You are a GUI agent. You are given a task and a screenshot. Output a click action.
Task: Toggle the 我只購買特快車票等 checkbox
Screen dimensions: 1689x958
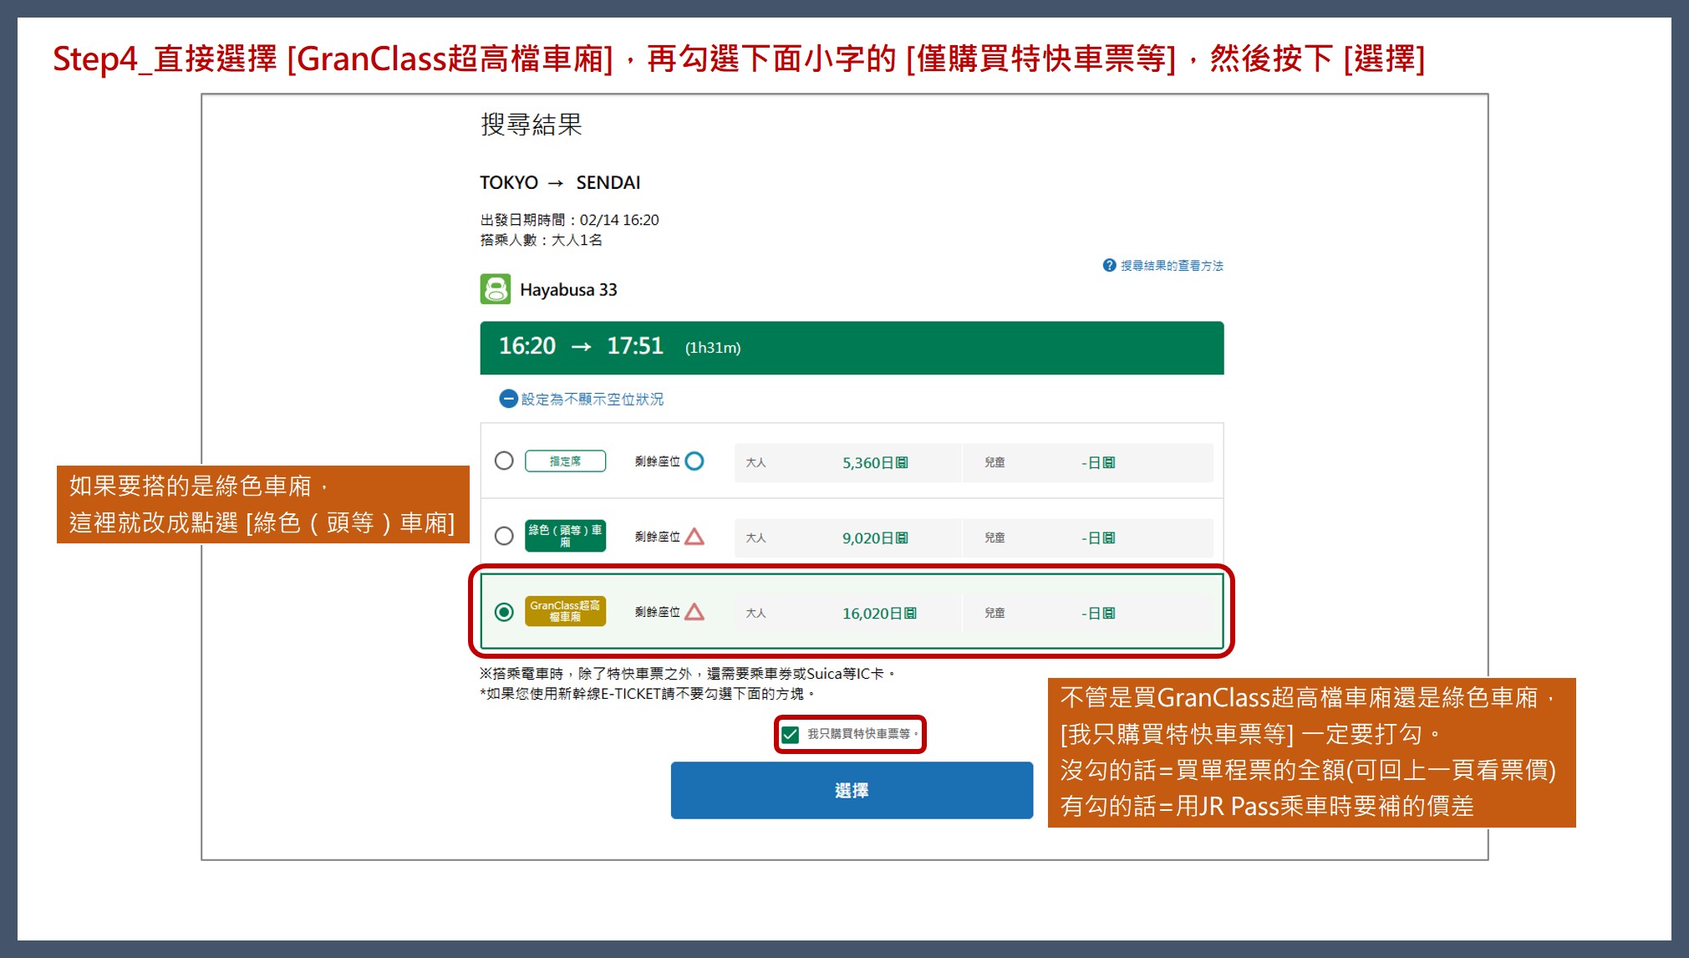tap(791, 735)
